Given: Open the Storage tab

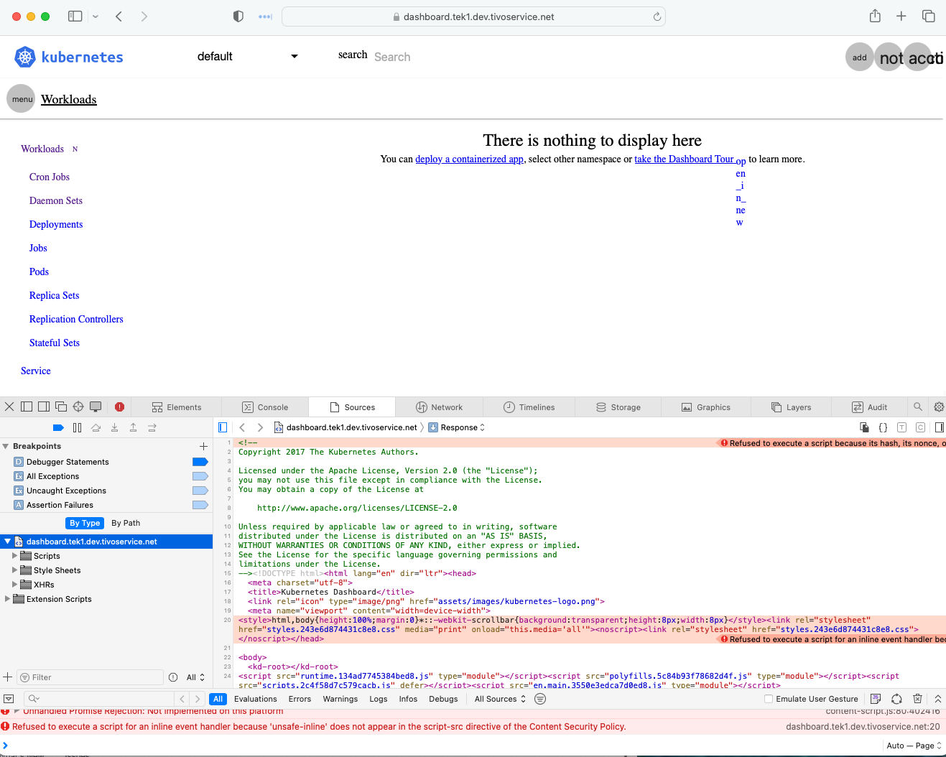Looking at the screenshot, I should [618, 407].
